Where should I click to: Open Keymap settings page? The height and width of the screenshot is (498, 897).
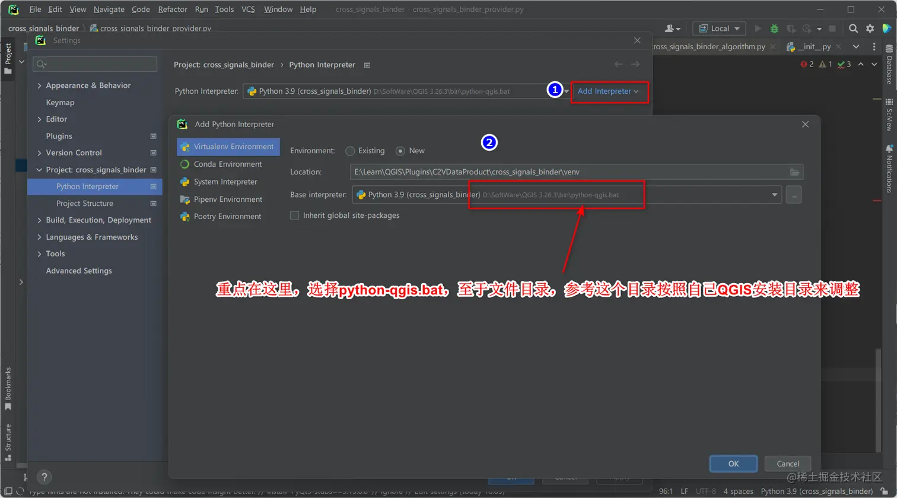(61, 103)
